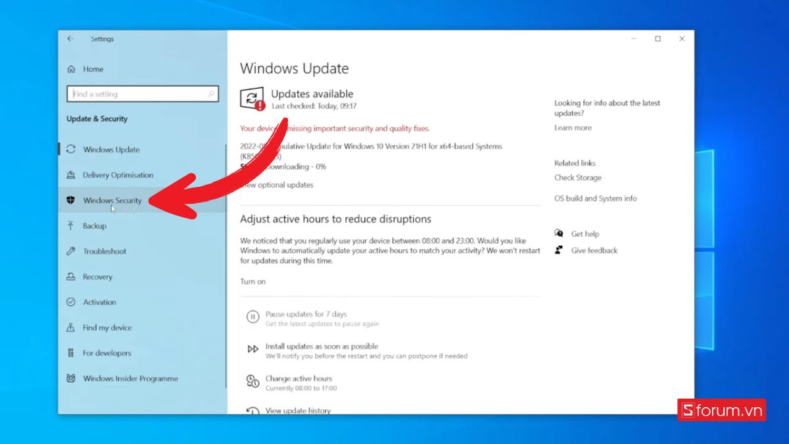Click the Pause updates icon
The image size is (789, 444).
click(x=252, y=318)
